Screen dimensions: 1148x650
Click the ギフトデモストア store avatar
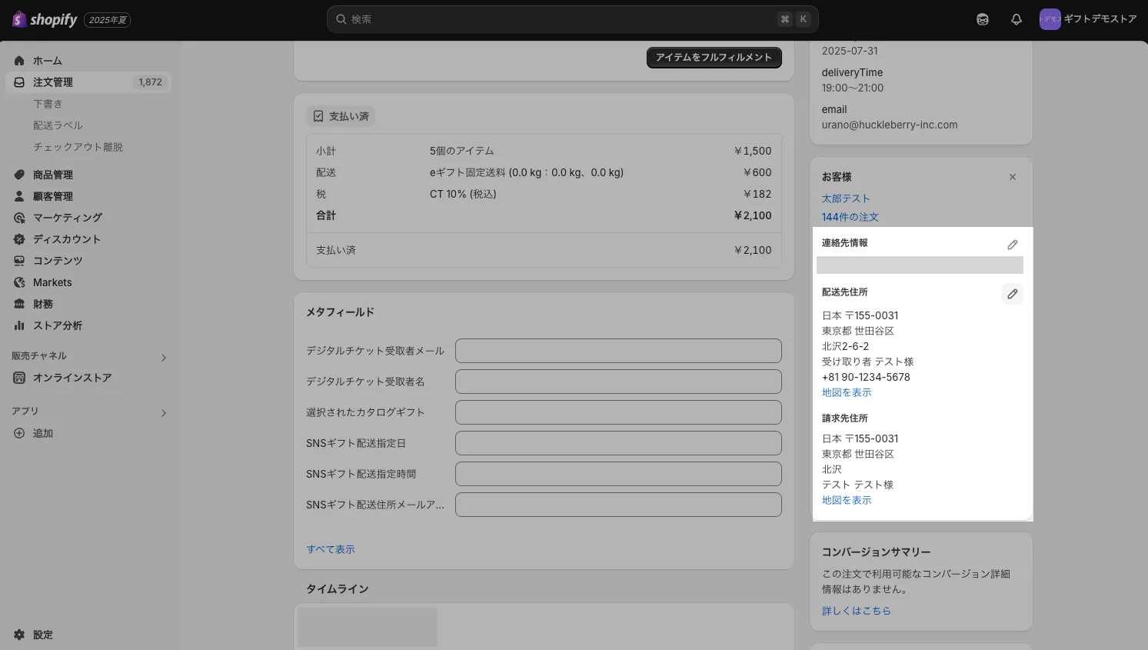(x=1050, y=19)
